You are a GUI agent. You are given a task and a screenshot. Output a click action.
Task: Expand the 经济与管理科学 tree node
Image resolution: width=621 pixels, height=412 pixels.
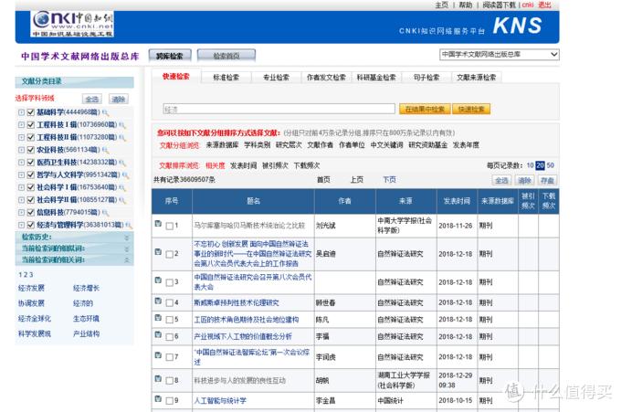coord(21,225)
